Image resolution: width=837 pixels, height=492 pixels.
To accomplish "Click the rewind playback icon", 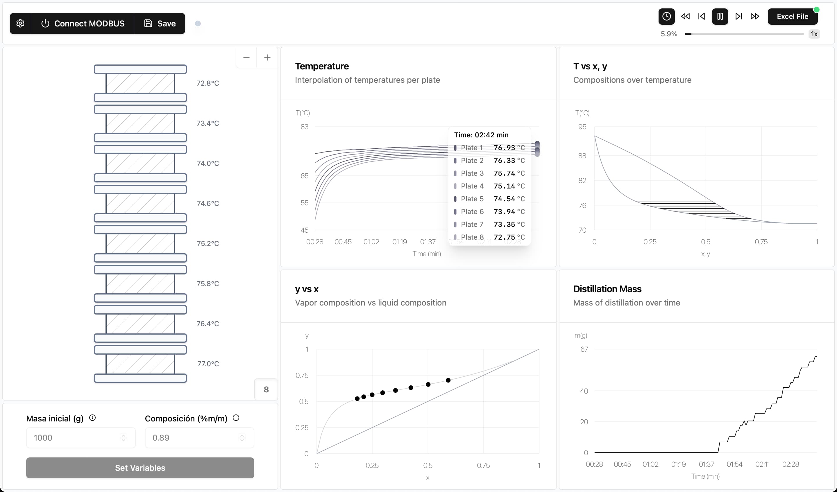I will (x=685, y=16).
